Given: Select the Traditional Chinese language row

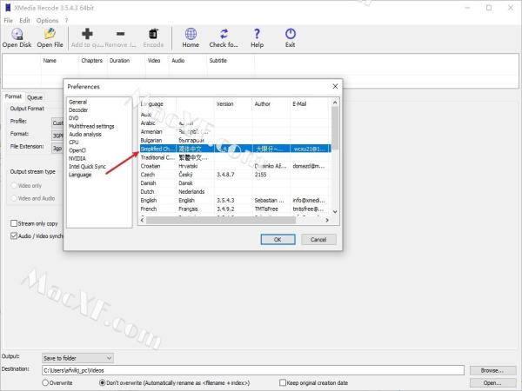Looking at the screenshot, I should point(235,157).
